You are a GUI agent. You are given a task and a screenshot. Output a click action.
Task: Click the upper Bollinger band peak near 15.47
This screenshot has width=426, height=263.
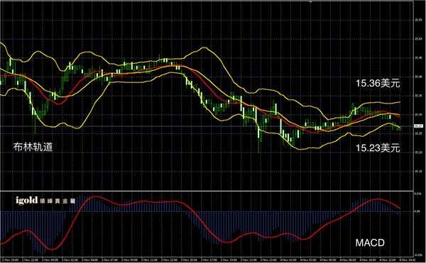(204, 47)
